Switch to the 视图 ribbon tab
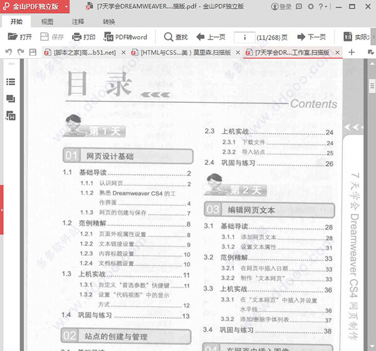 click(47, 22)
